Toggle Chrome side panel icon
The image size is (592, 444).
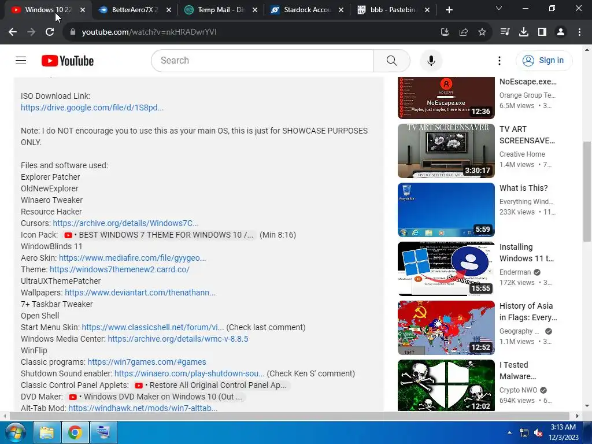542,32
